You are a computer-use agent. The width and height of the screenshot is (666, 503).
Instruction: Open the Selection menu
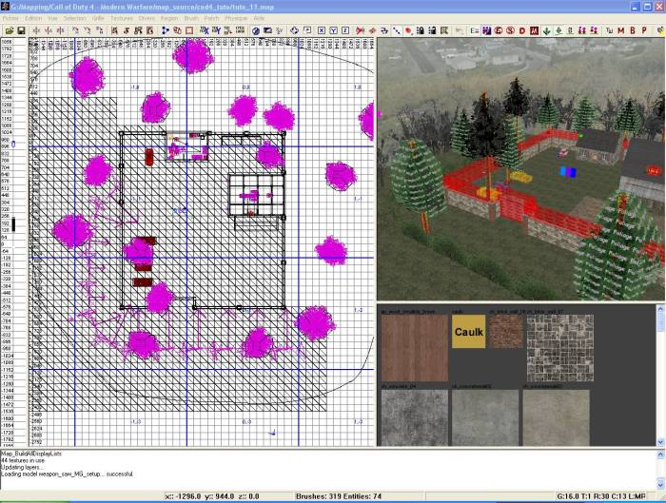pyautogui.click(x=75, y=18)
